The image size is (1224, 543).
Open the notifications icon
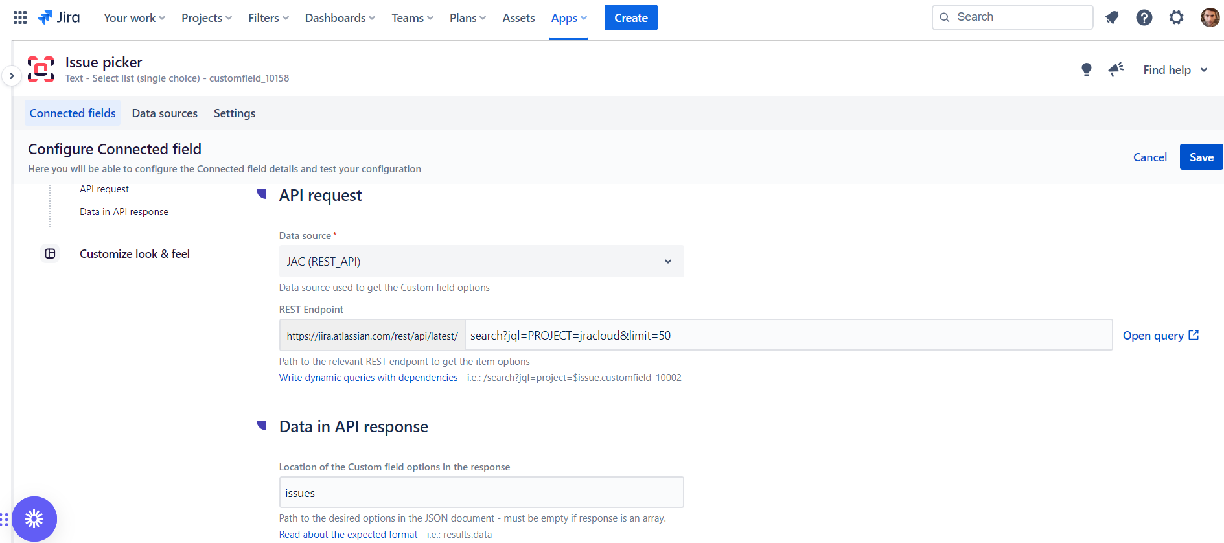[1112, 17]
